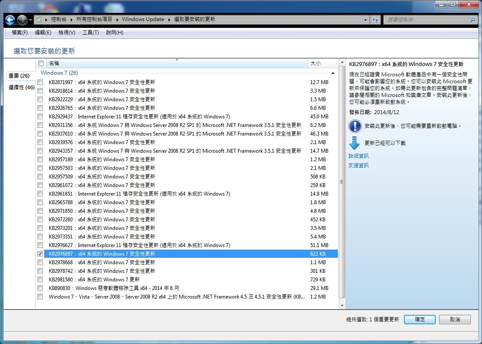Select the KB2943357 .NET Framework row

(191, 151)
